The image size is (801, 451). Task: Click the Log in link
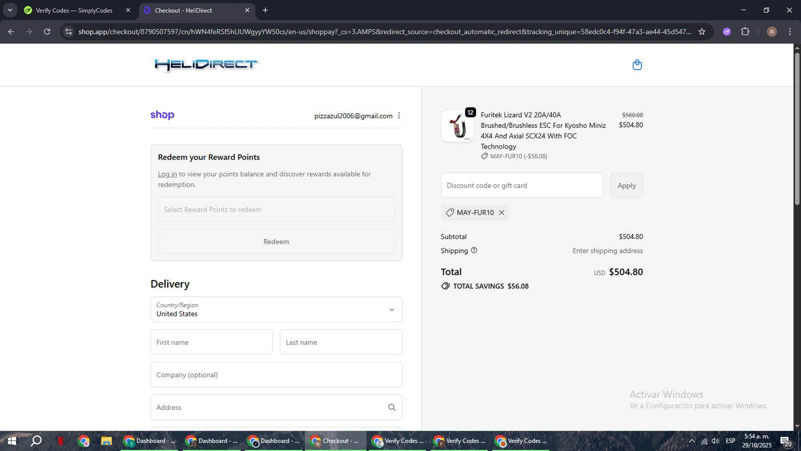click(x=167, y=174)
